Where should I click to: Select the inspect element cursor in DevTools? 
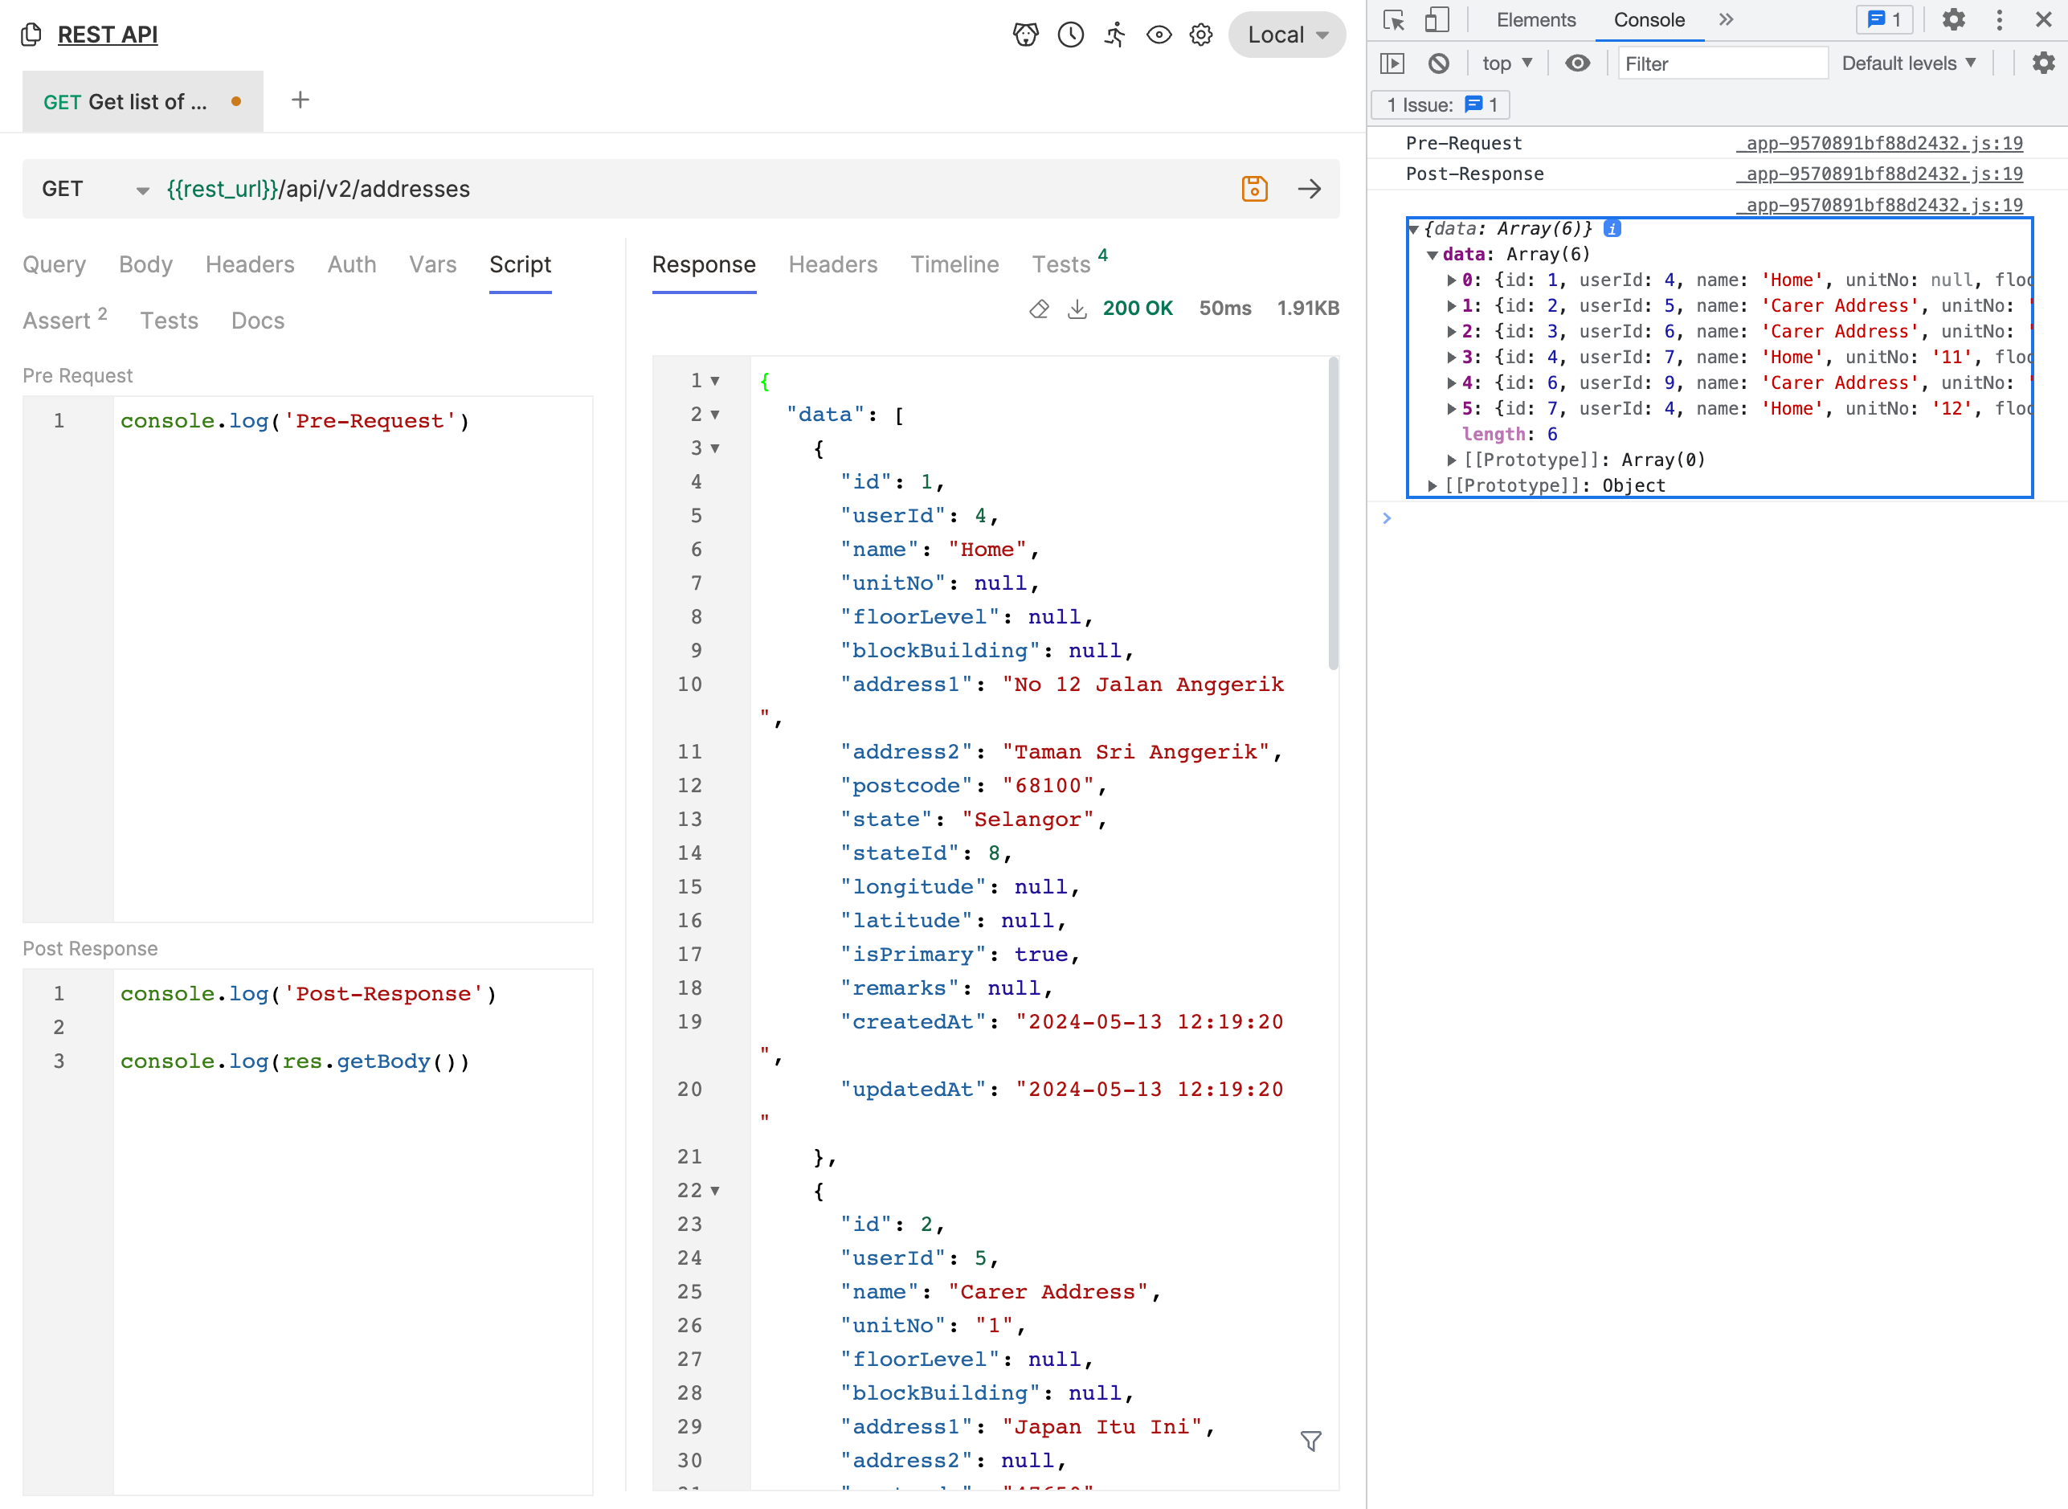[x=1394, y=19]
